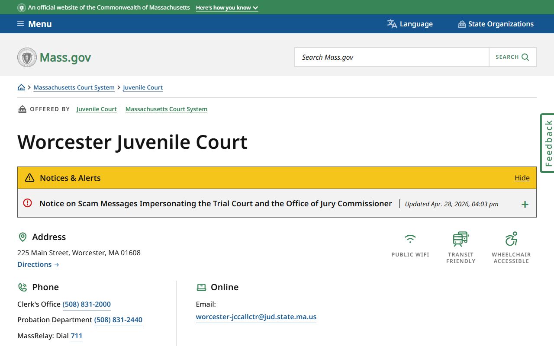Click the Transit Friendly bus icon
This screenshot has width=554, height=346.
pos(461,239)
